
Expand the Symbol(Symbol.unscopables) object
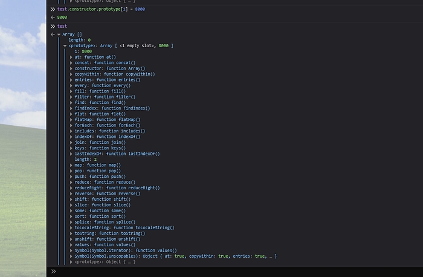point(71,256)
